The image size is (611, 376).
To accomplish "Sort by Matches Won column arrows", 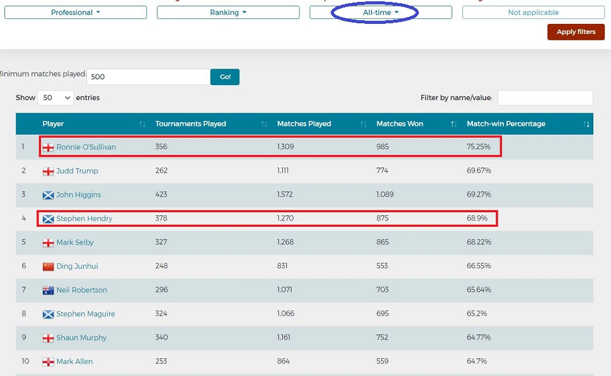I will point(454,124).
